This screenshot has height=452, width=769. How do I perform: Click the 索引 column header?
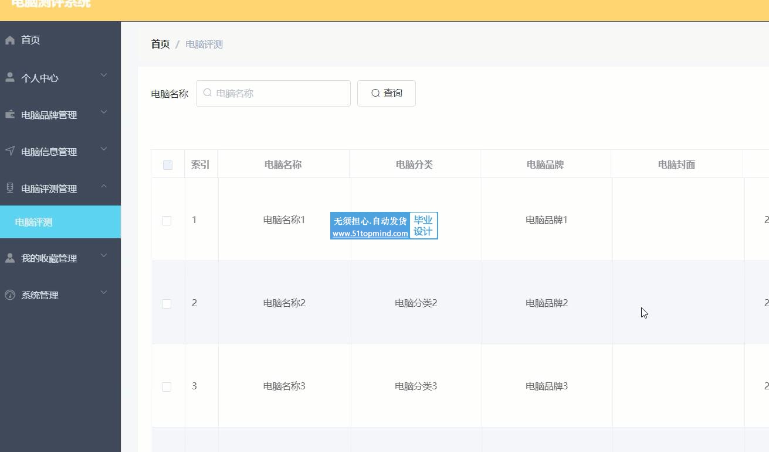201,165
